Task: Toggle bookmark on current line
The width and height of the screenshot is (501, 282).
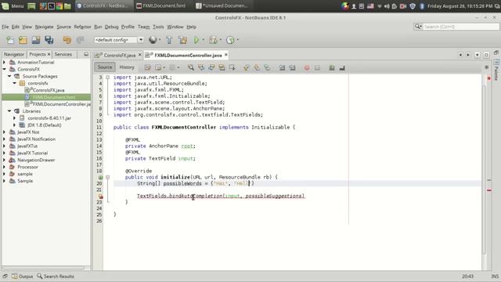Action: [267, 67]
